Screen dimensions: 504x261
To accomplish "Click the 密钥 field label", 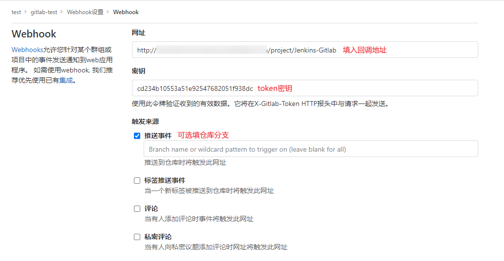I will point(138,71).
